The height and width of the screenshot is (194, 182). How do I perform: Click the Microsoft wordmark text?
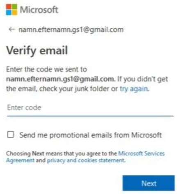(x=39, y=10)
